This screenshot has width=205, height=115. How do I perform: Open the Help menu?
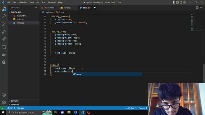[60, 2]
